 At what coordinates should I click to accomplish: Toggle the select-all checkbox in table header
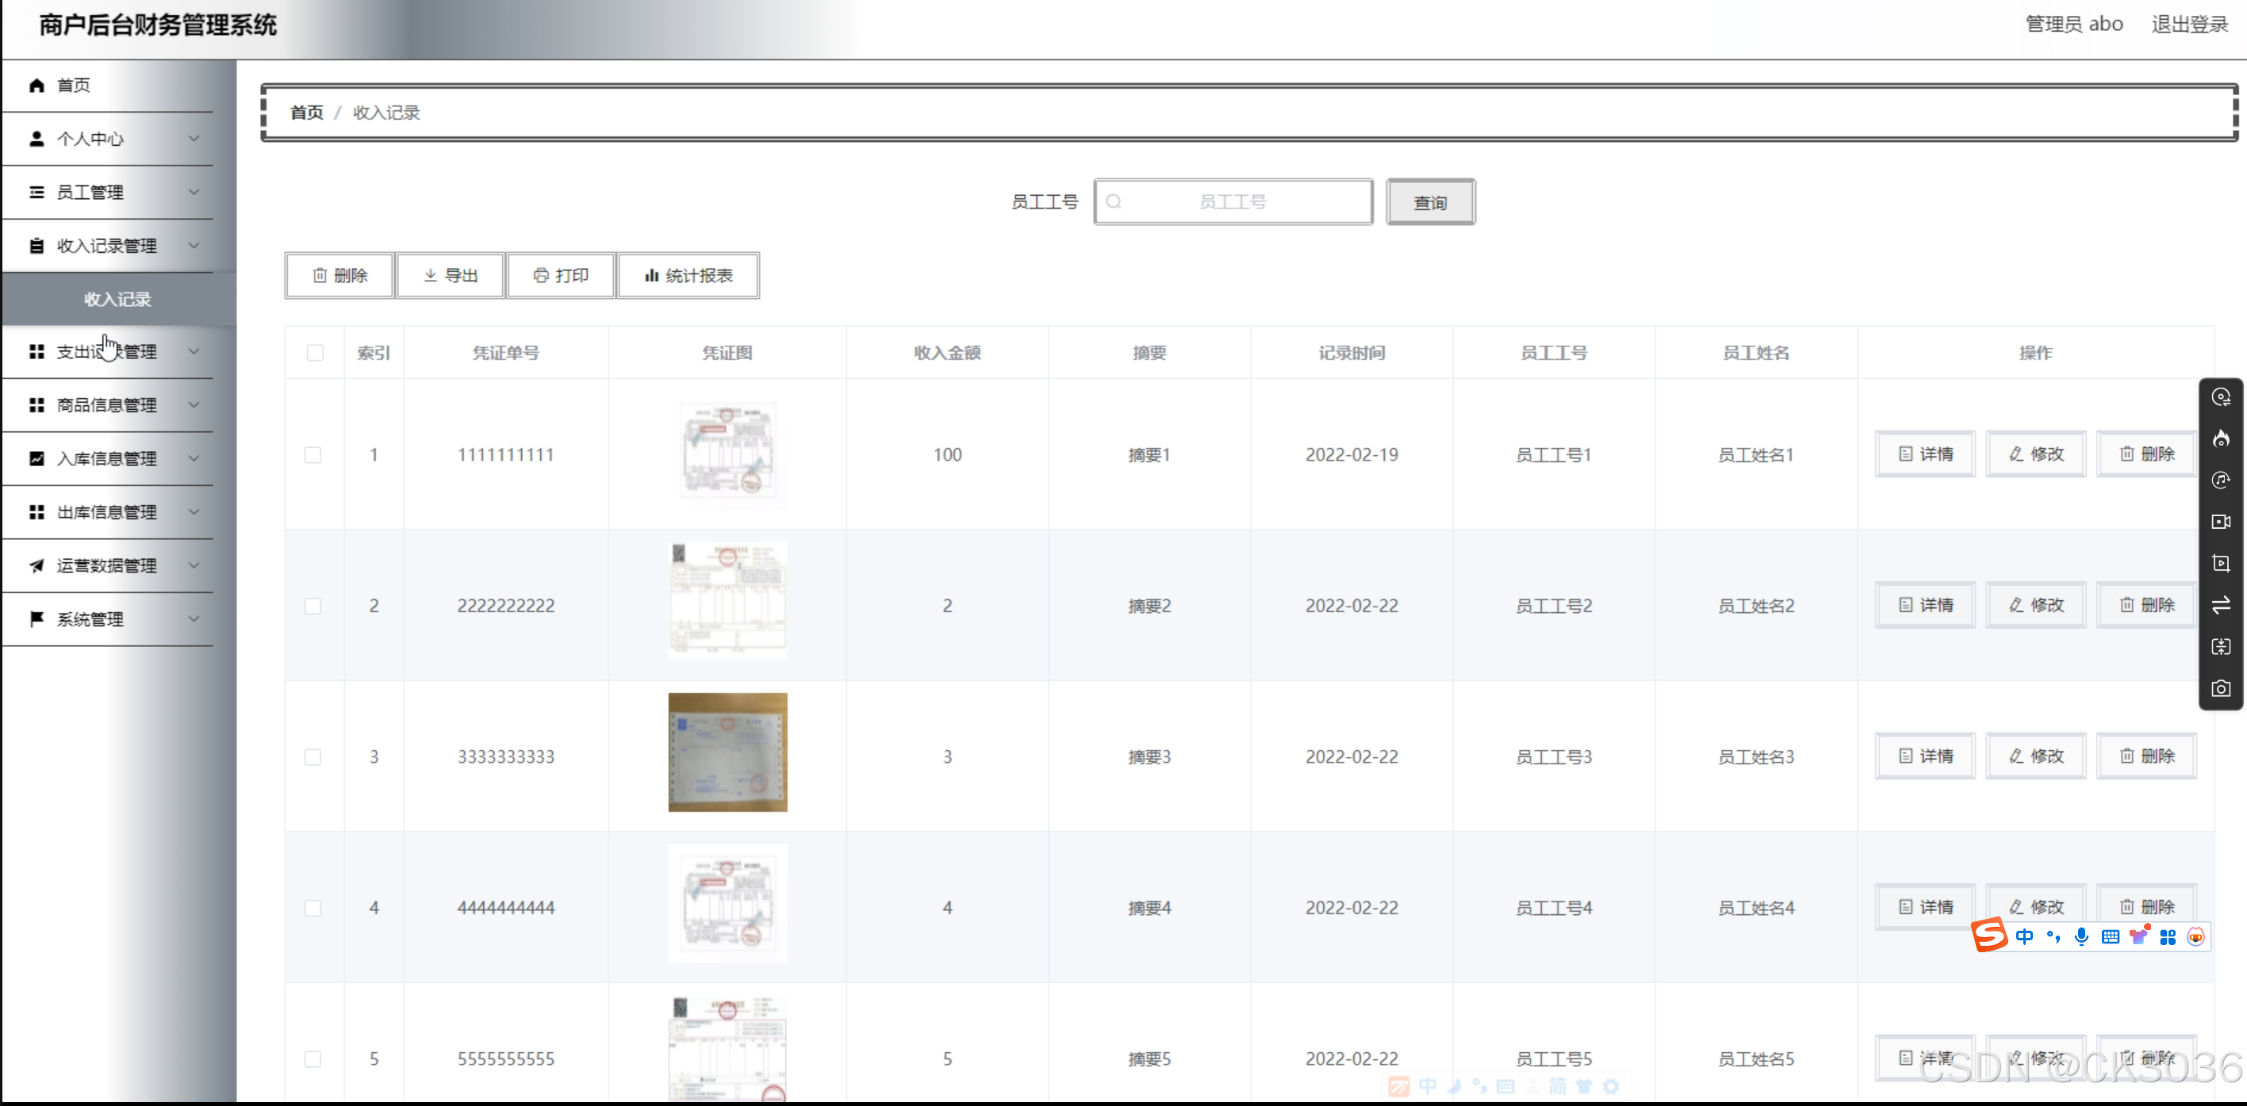pos(315,354)
